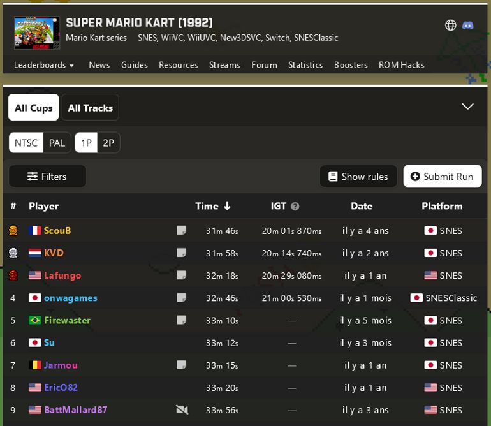Screen dimensions: 491x426
Task: Click the Japan flag next to Su
Action: pyautogui.click(x=35, y=342)
